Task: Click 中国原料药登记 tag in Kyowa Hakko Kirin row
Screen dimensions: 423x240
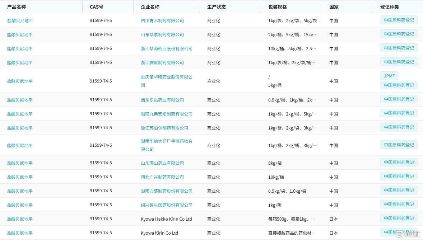Action: coord(399,218)
